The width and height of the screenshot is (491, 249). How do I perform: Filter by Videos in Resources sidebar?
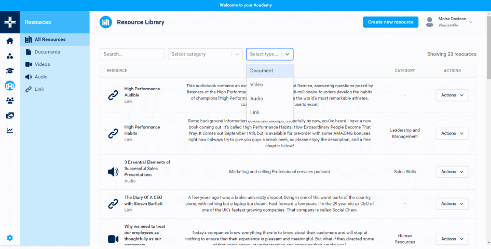point(42,64)
